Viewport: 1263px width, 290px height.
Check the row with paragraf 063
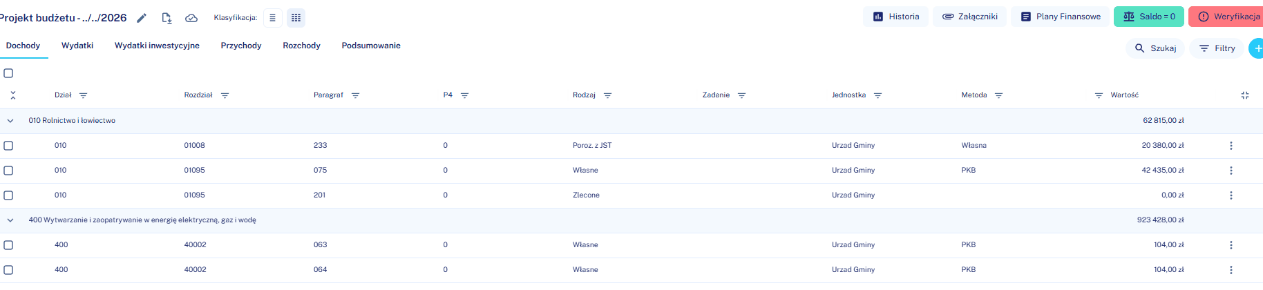8,245
